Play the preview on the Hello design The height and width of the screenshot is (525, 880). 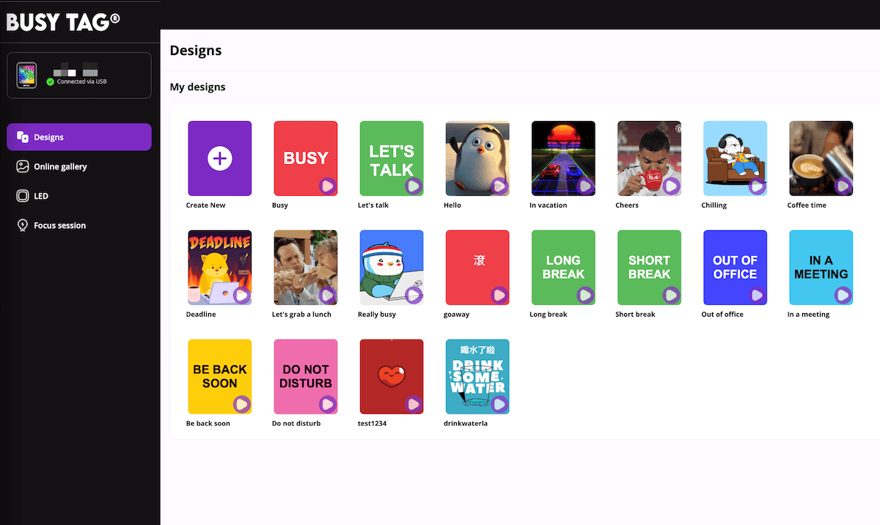[x=500, y=186]
